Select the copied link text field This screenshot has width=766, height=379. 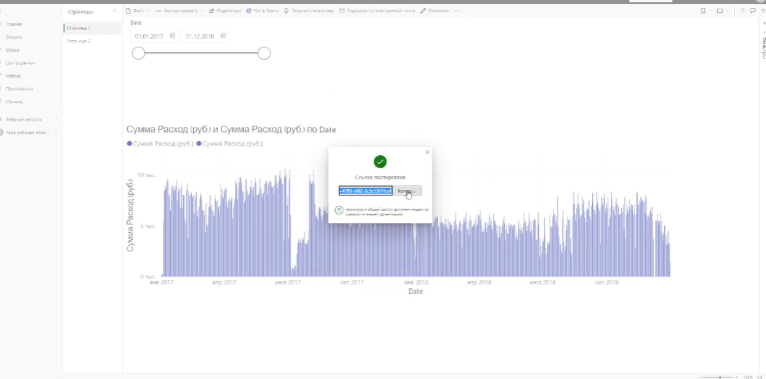365,190
